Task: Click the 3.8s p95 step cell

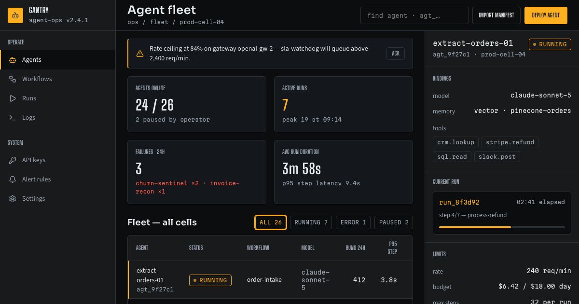Action: [x=389, y=280]
